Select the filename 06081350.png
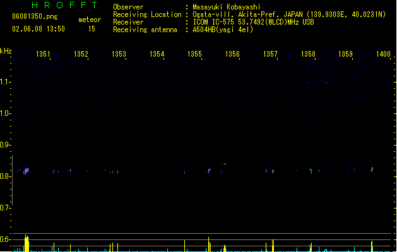Image resolution: width=397 pixels, height=252 pixels. (35, 16)
